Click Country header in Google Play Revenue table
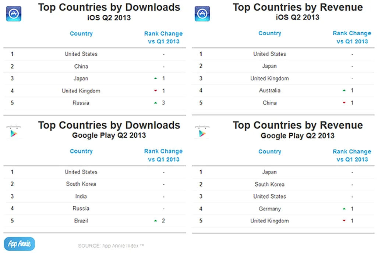The width and height of the screenshot is (378, 257). click(269, 152)
